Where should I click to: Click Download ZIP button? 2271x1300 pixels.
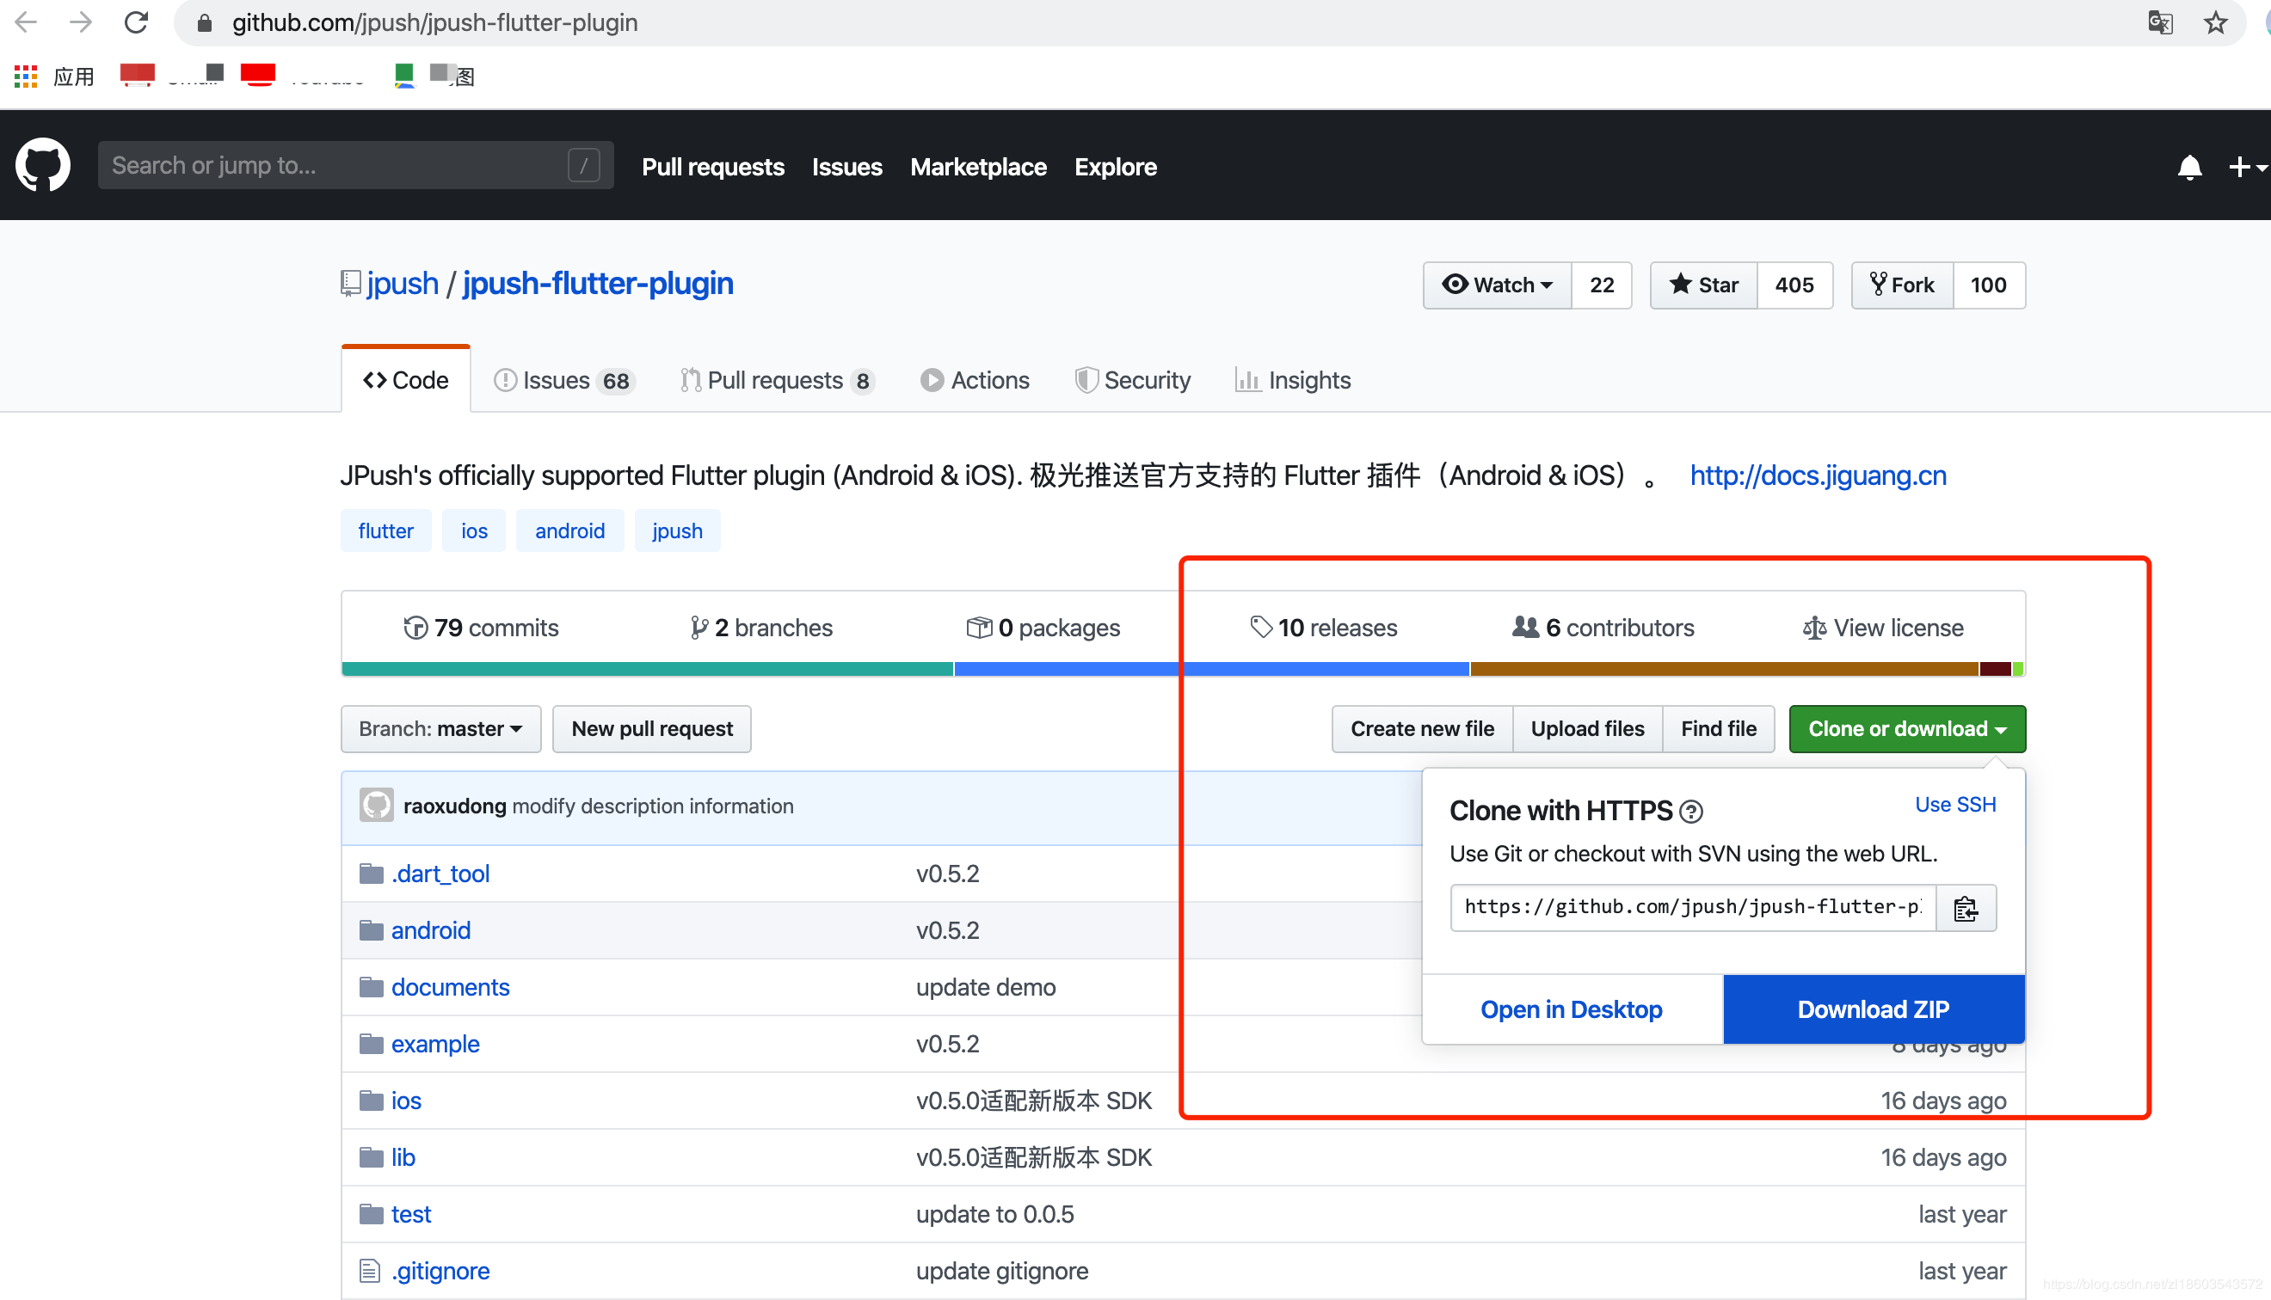[1874, 1009]
